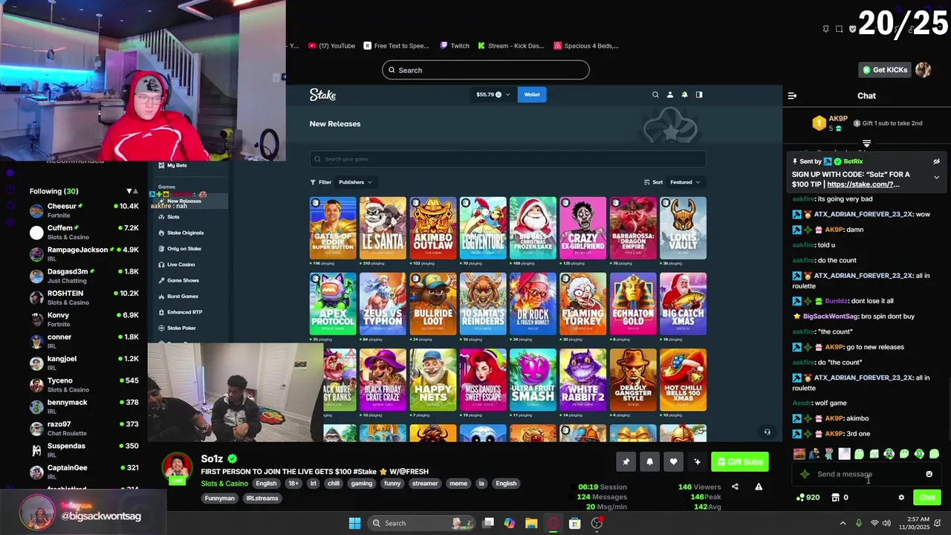Click the taskbar volume icon

coord(886,523)
